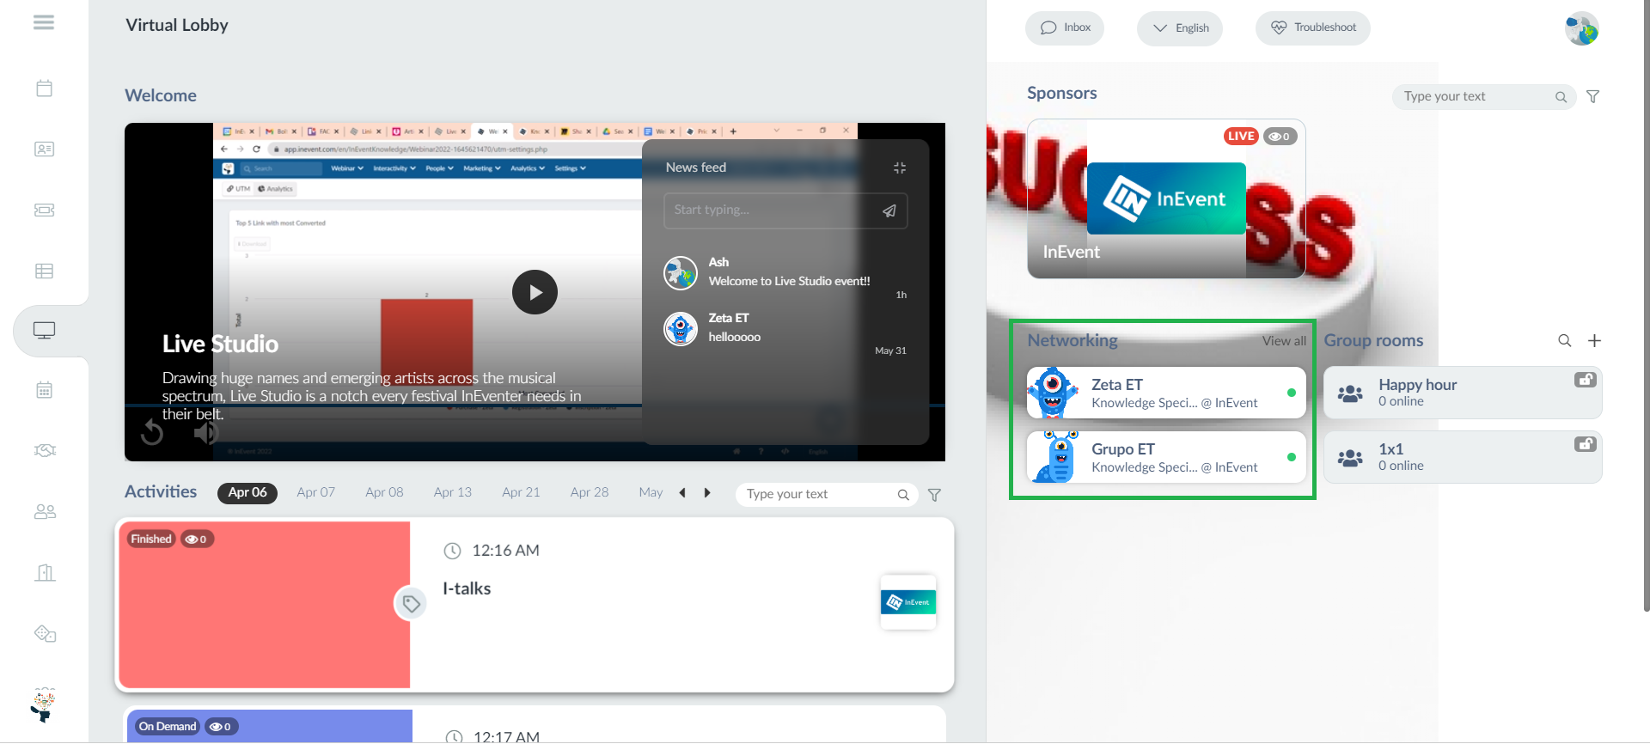The width and height of the screenshot is (1650, 744).
Task: Open the contact card sidebar icon
Action: coord(45,149)
